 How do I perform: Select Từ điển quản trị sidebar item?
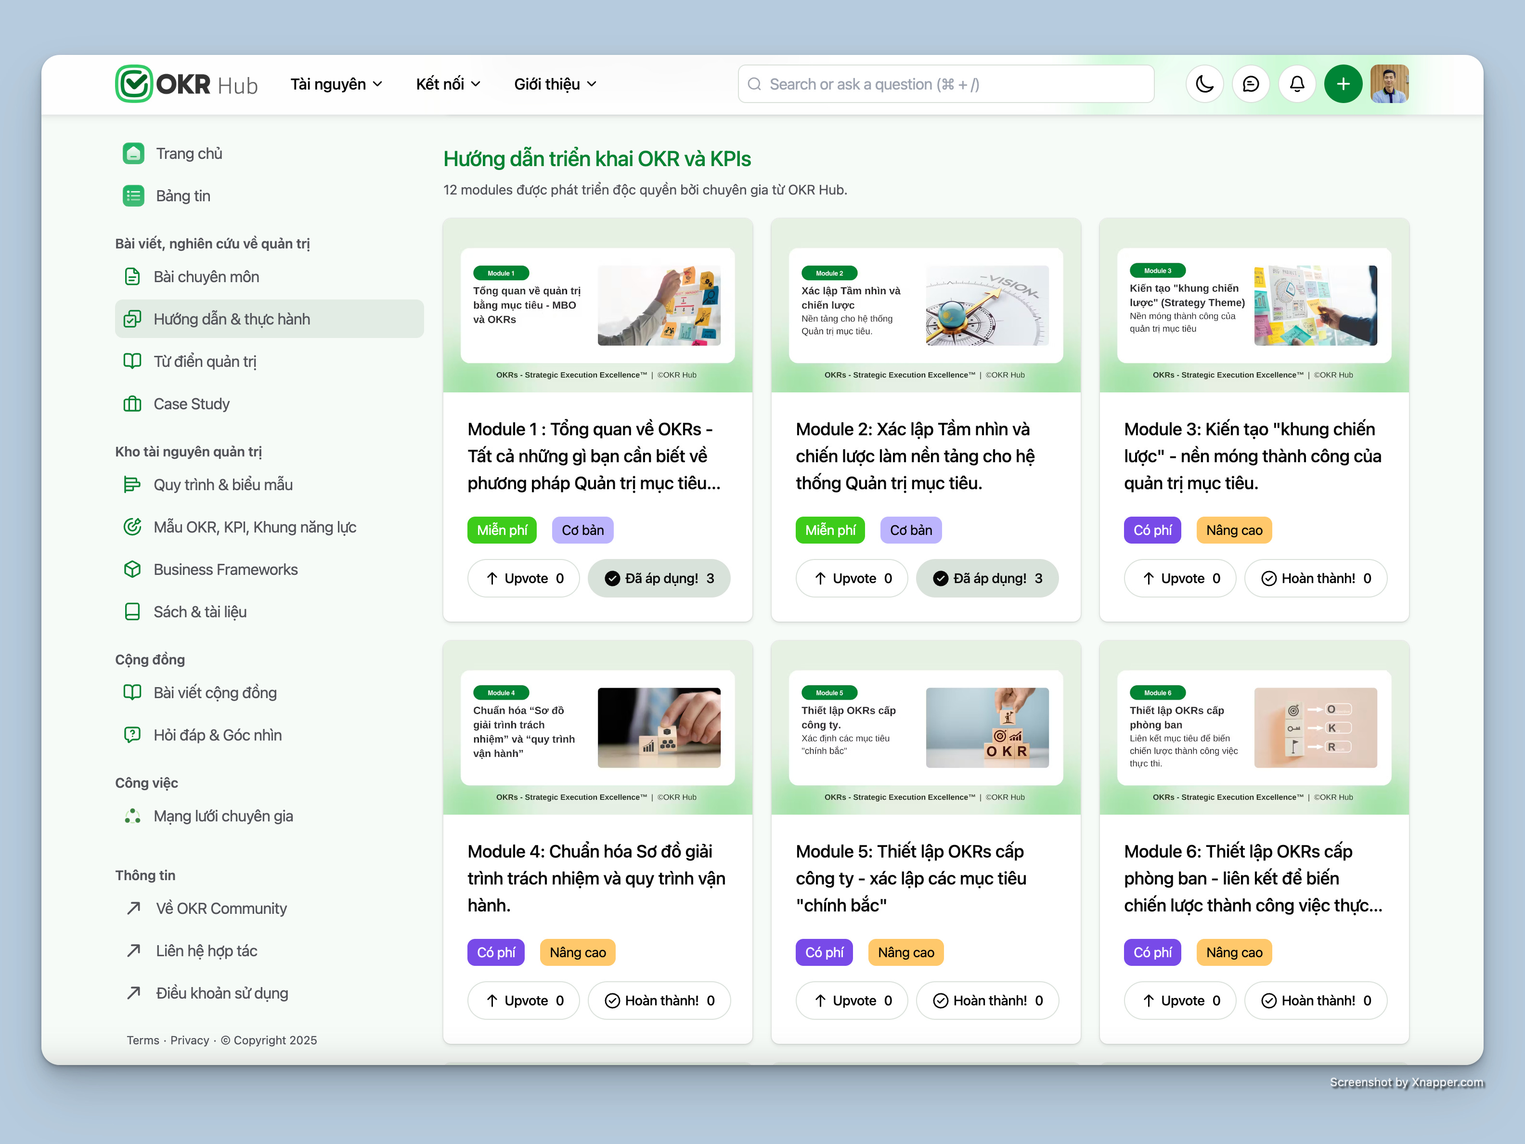pos(204,361)
